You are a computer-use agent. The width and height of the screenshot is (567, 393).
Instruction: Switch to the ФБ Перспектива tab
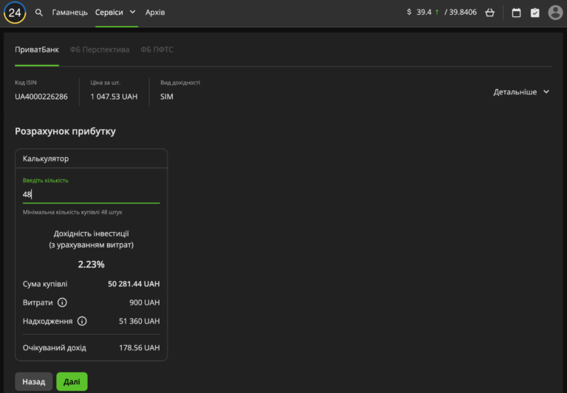[100, 49]
